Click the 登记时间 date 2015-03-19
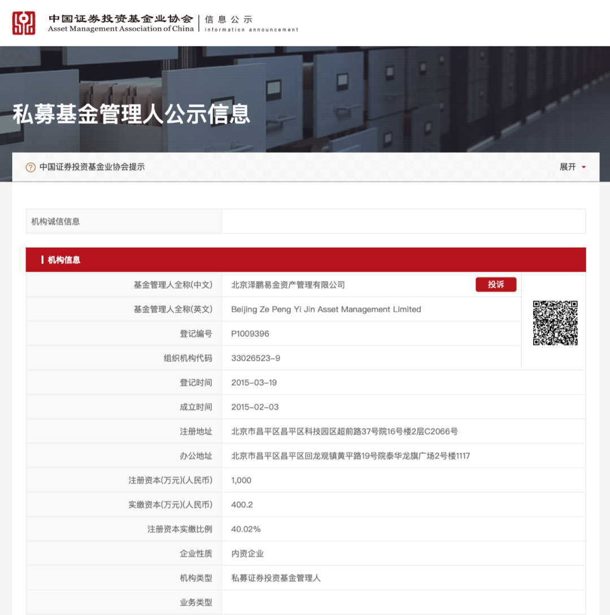Viewport: 610px width, 615px height. tap(256, 382)
